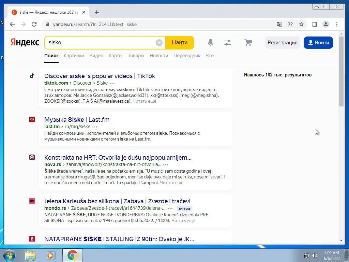Viewport: 349px width, 262px height.
Task: Share this page icon
Action: [290, 24]
